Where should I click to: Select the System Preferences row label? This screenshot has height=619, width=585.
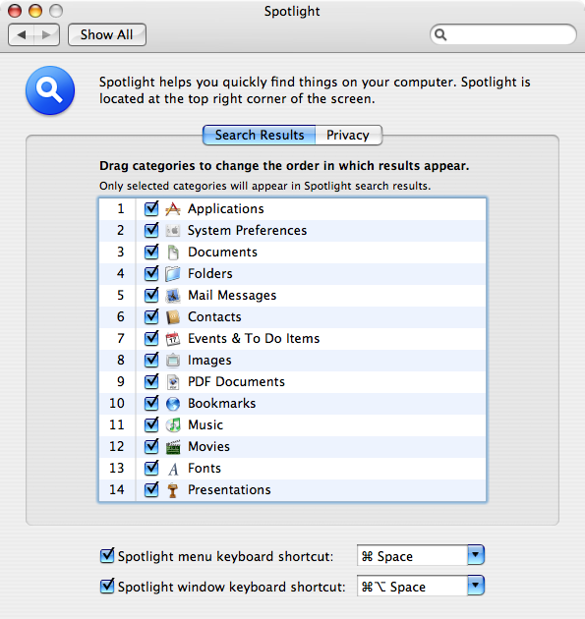click(x=247, y=231)
